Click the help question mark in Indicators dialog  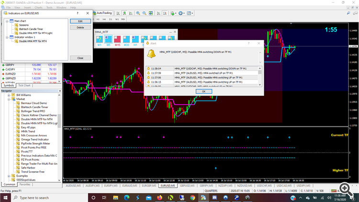tap(78, 13)
